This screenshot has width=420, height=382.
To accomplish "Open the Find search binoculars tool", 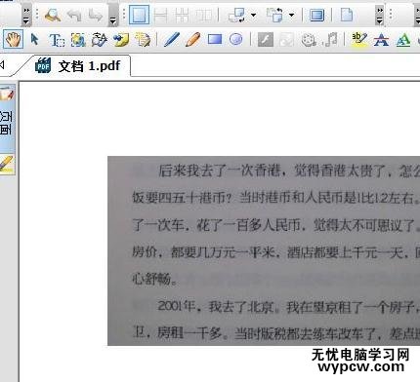I will tap(53, 15).
